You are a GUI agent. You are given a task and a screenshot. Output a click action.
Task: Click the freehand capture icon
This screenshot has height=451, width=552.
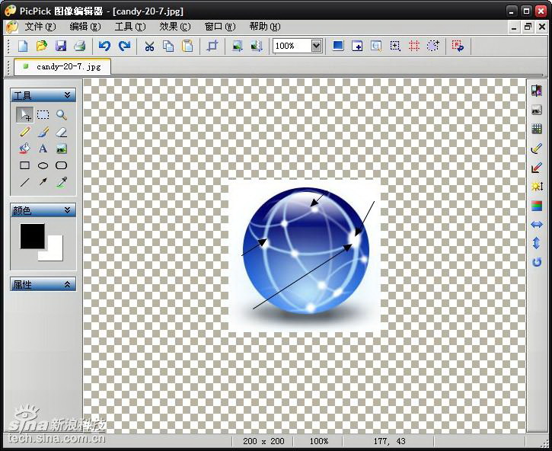(433, 46)
